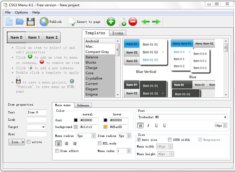The width and height of the screenshot is (235, 172).
Task: Click the normal background hex field #c1c1c1
Action: (89, 127)
